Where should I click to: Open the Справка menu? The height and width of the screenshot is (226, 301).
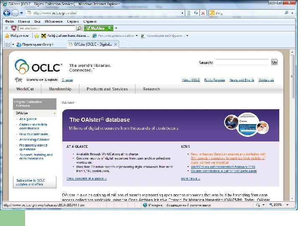click(x=90, y=21)
